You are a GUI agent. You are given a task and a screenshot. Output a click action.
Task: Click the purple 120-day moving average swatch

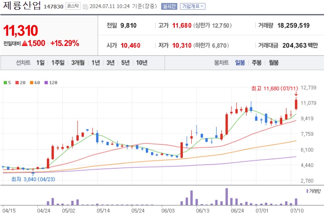[46, 83]
